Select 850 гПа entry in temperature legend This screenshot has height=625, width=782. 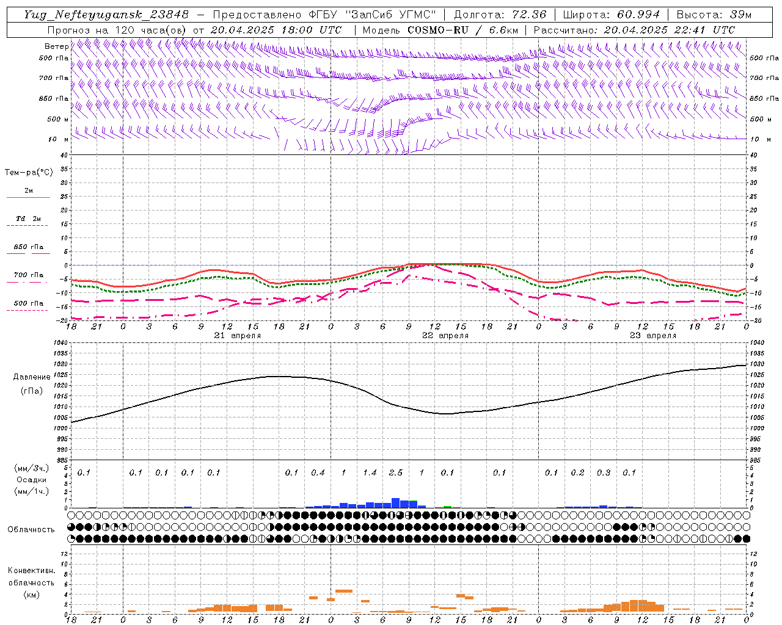(x=29, y=247)
